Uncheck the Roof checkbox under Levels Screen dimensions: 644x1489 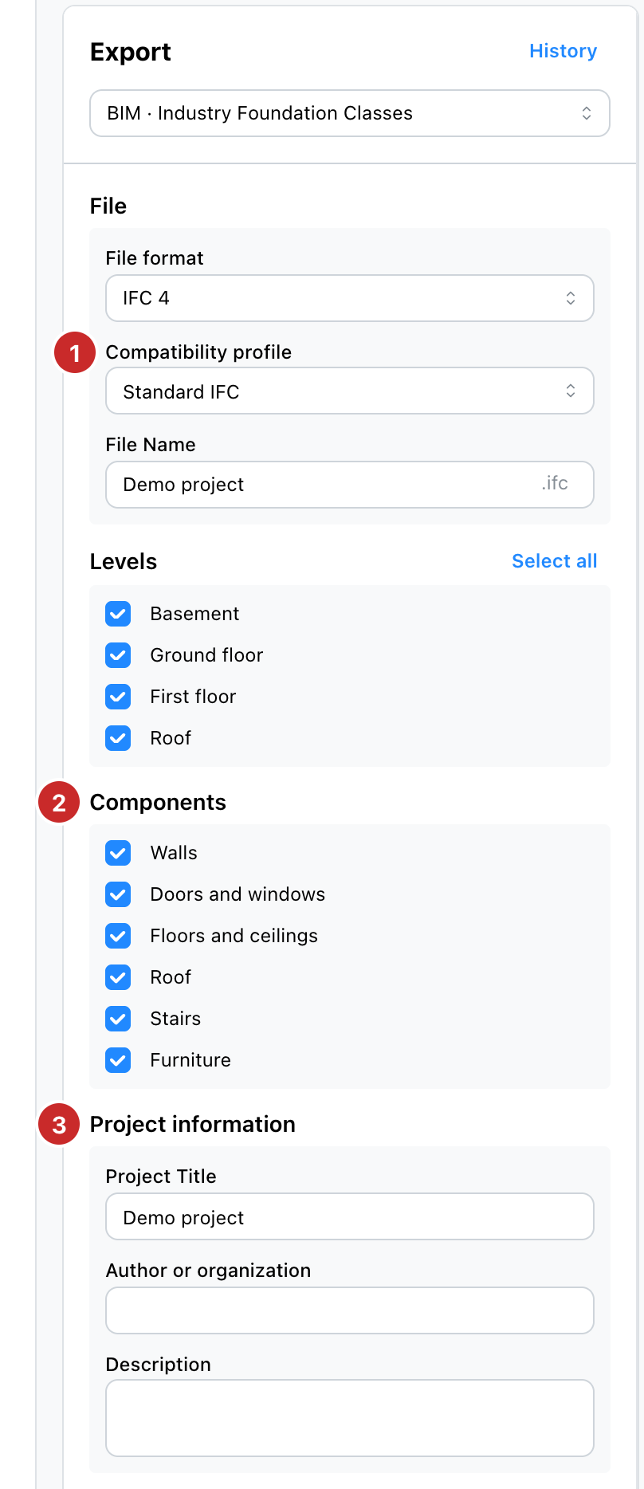tap(118, 738)
